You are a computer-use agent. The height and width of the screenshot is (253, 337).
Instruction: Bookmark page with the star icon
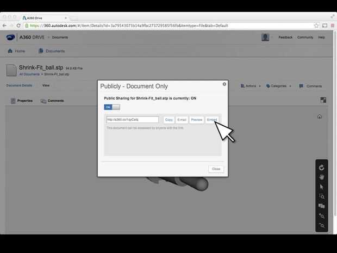point(316,26)
